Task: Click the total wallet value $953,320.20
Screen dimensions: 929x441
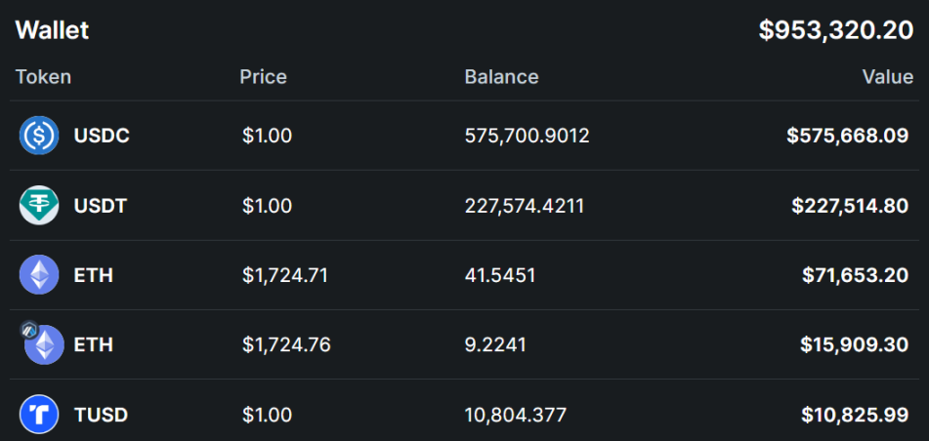Action: pos(835,30)
